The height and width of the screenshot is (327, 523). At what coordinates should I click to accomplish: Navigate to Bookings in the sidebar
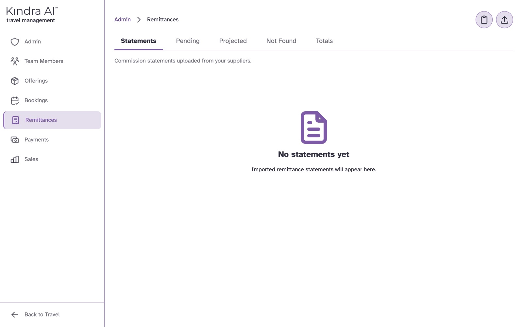(x=52, y=100)
